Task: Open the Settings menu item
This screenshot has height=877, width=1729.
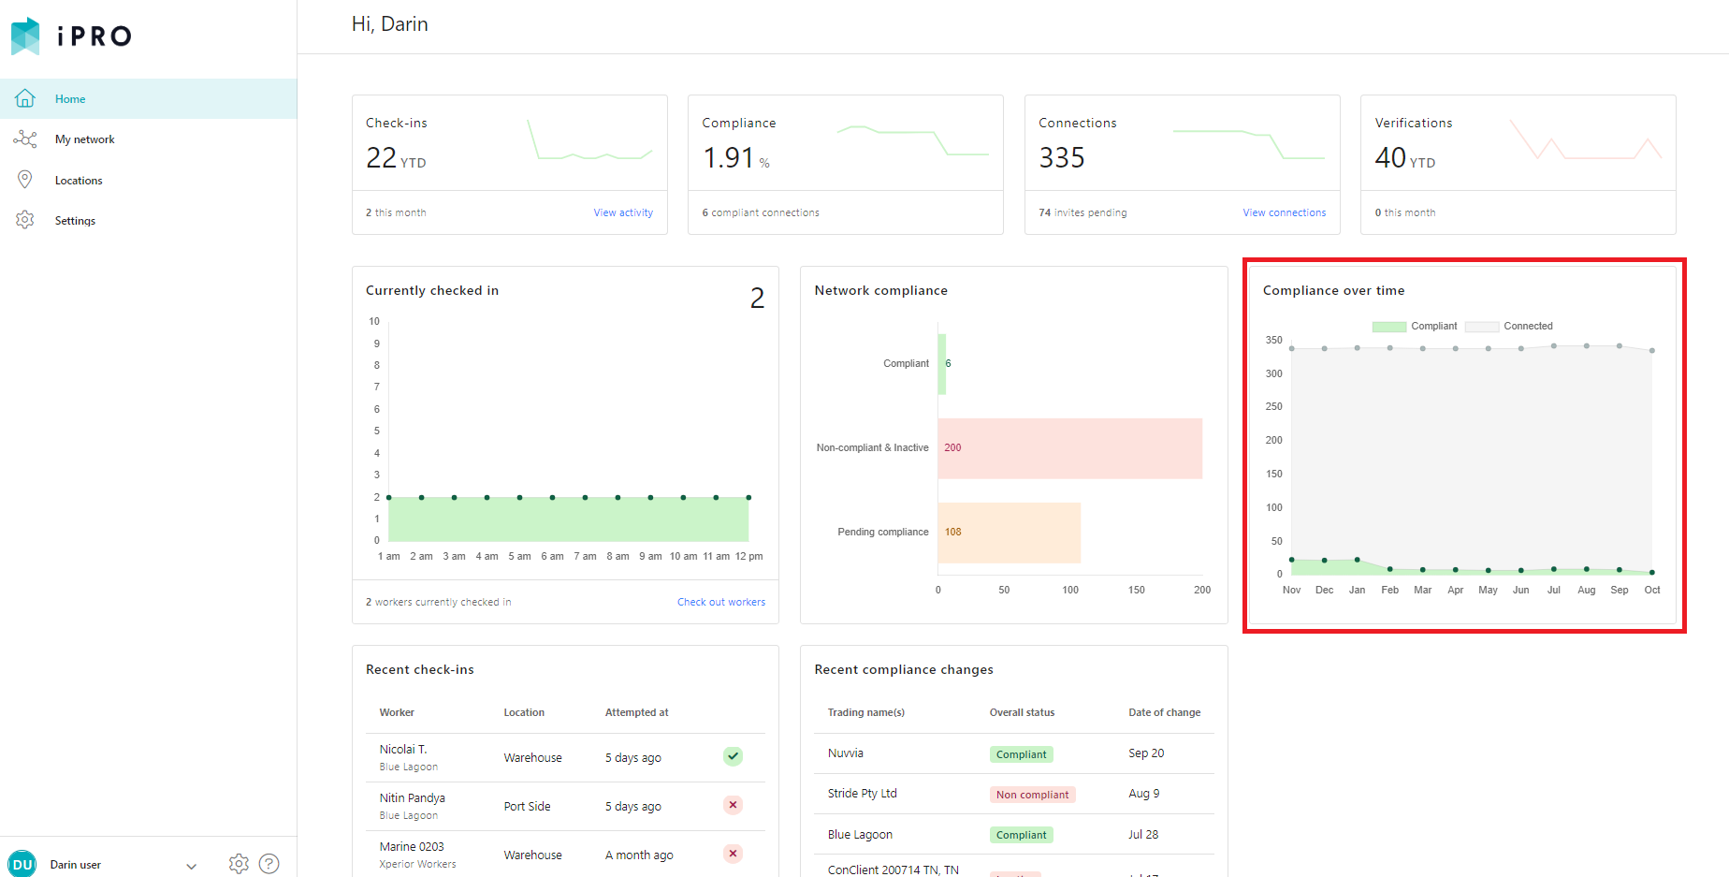Action: click(x=149, y=220)
